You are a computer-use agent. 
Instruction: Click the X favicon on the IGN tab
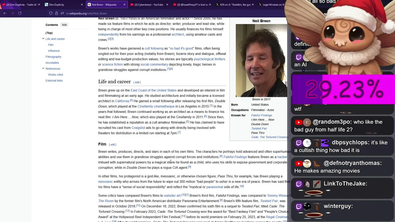pos(218,5)
